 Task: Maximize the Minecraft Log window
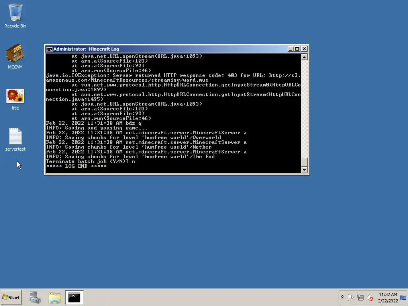[297, 49]
